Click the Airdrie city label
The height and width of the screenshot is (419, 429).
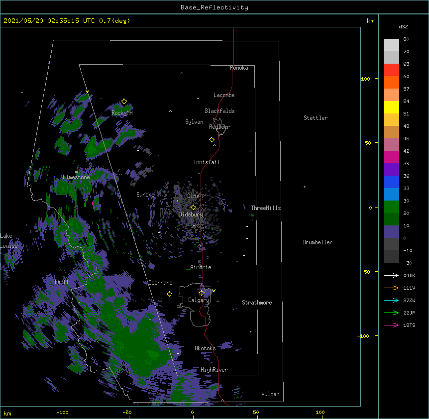tap(201, 267)
